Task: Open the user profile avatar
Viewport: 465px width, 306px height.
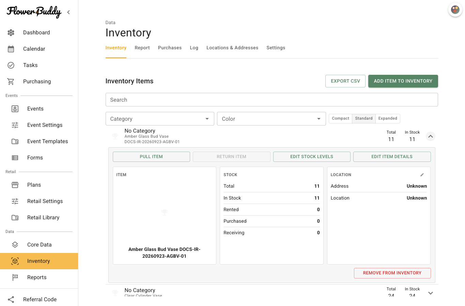Action: [455, 10]
